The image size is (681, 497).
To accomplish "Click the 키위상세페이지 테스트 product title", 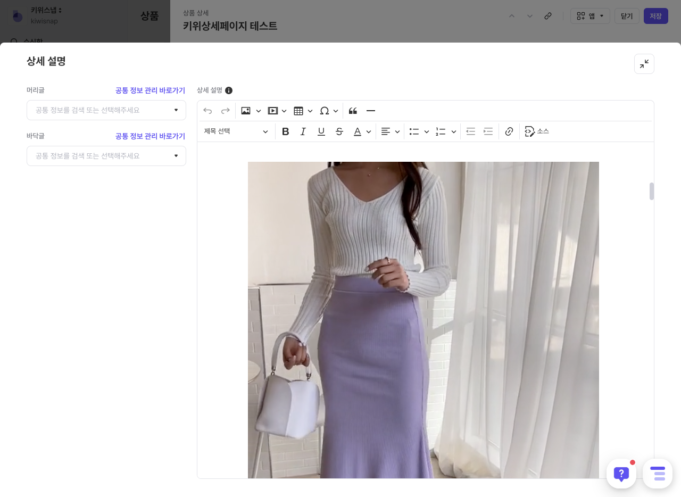I will pos(230,26).
